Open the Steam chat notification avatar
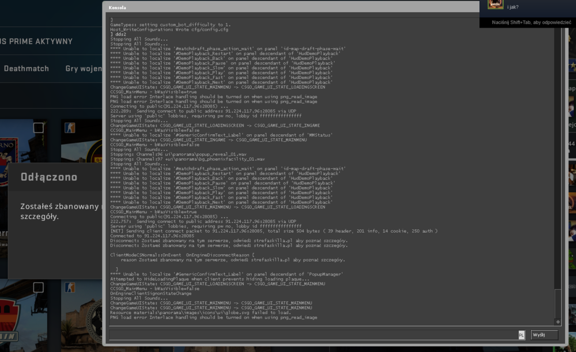Image resolution: width=576 pixels, height=352 pixels. pyautogui.click(x=495, y=4)
